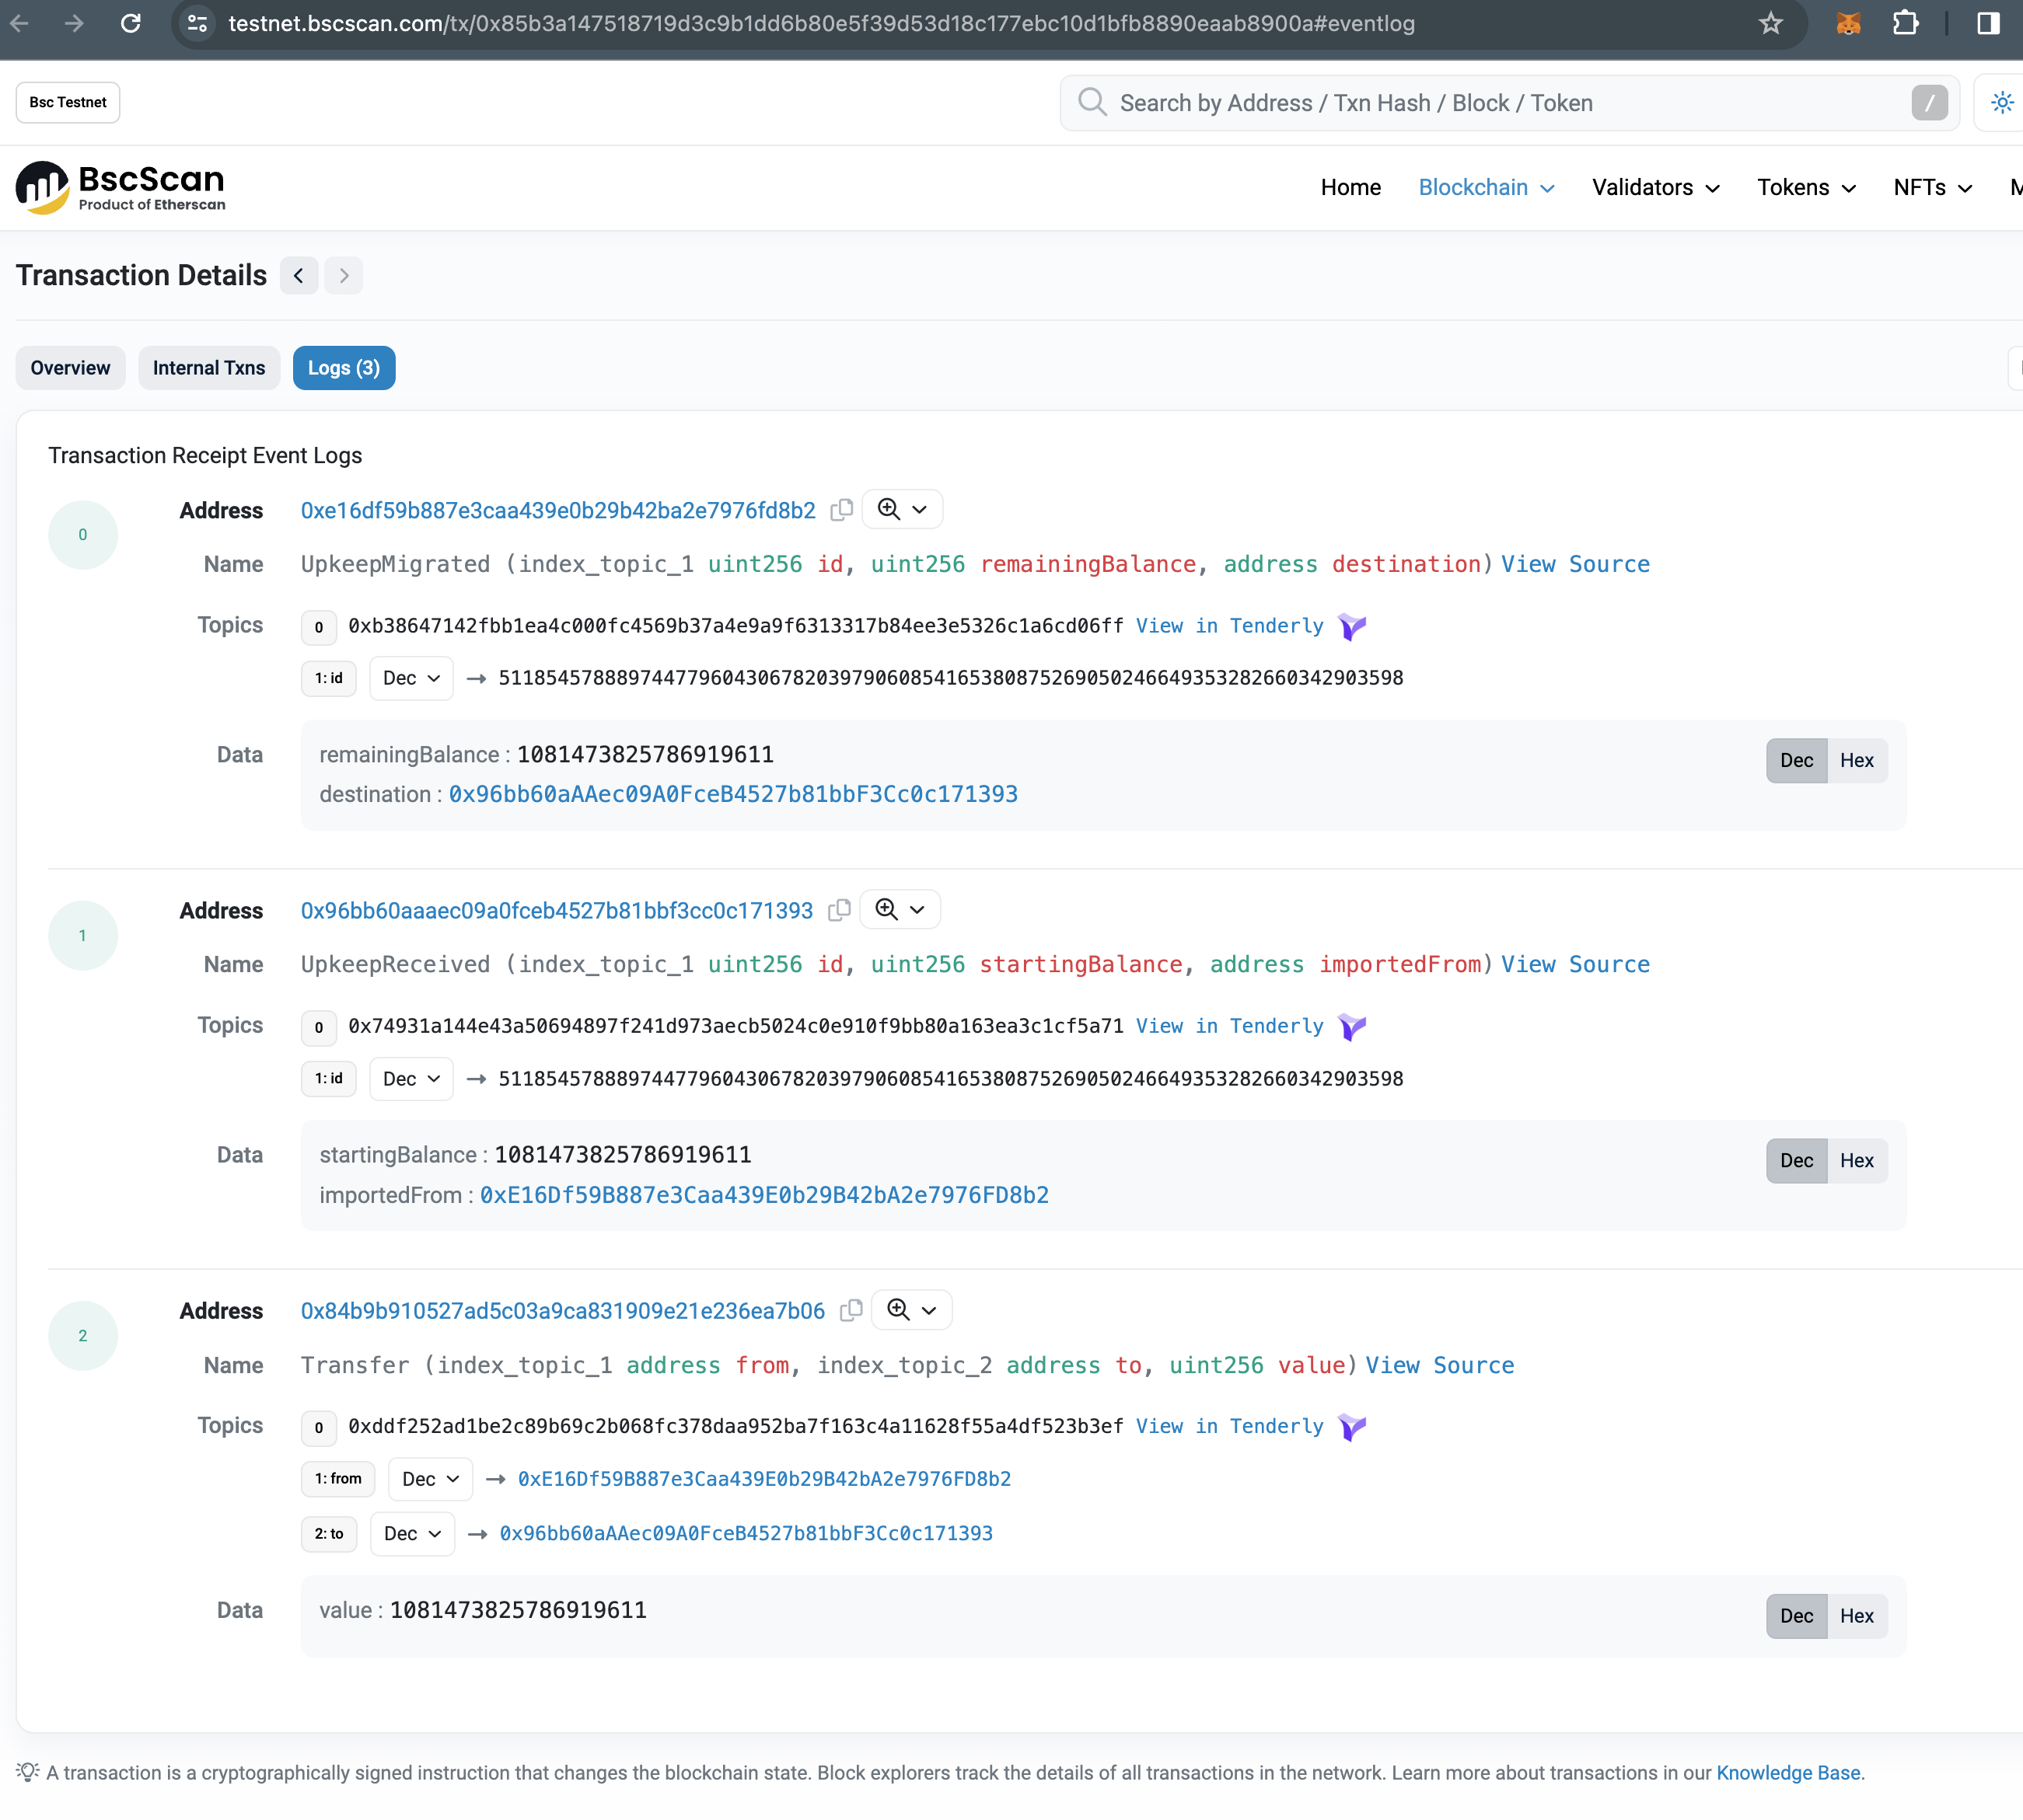Screen dimensions: 2023x1820
Task: Switch to the Overview tab
Action: 70,368
